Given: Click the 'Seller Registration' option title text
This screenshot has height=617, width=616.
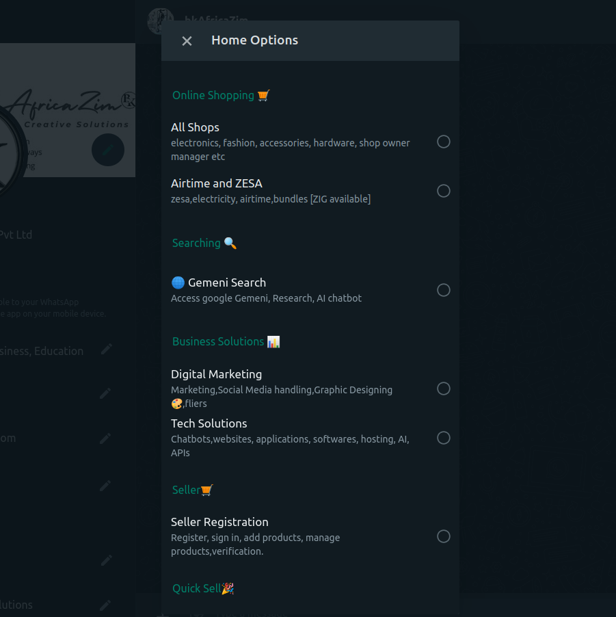Looking at the screenshot, I should [x=219, y=522].
